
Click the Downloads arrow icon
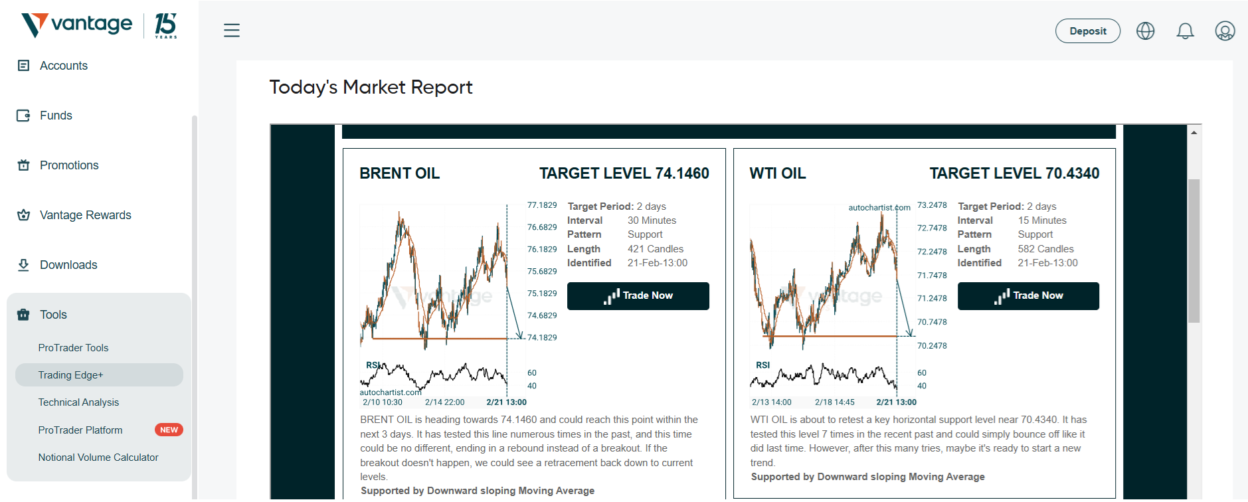23,265
